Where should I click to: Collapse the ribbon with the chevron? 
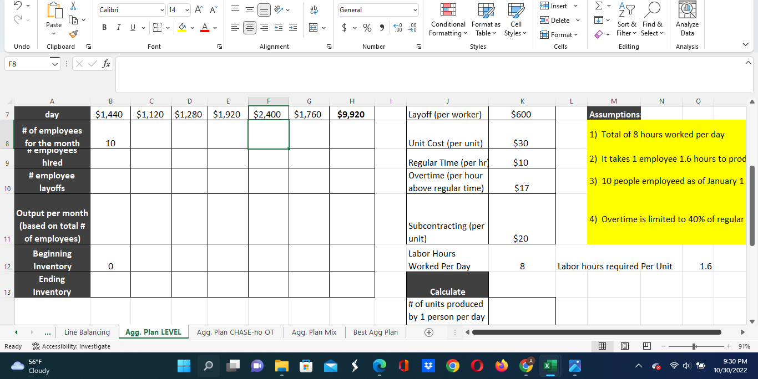745,45
